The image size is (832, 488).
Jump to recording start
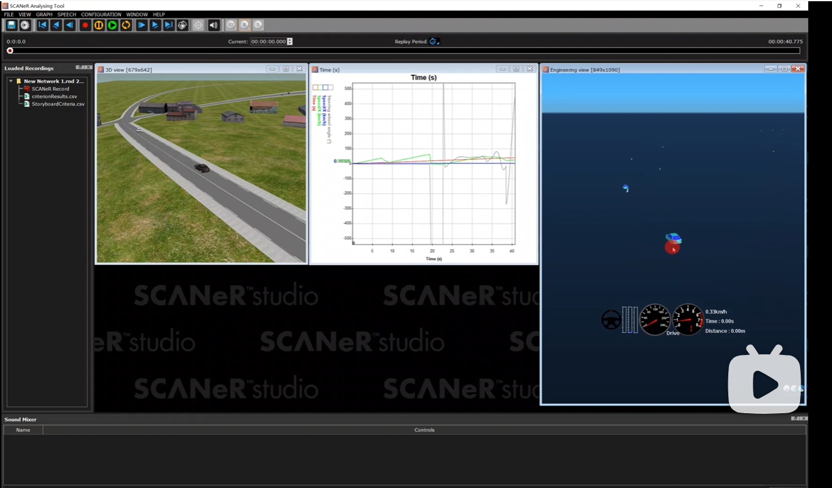42,25
